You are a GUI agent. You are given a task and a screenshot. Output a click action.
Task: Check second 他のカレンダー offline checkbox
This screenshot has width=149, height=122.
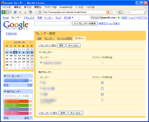click(102, 89)
